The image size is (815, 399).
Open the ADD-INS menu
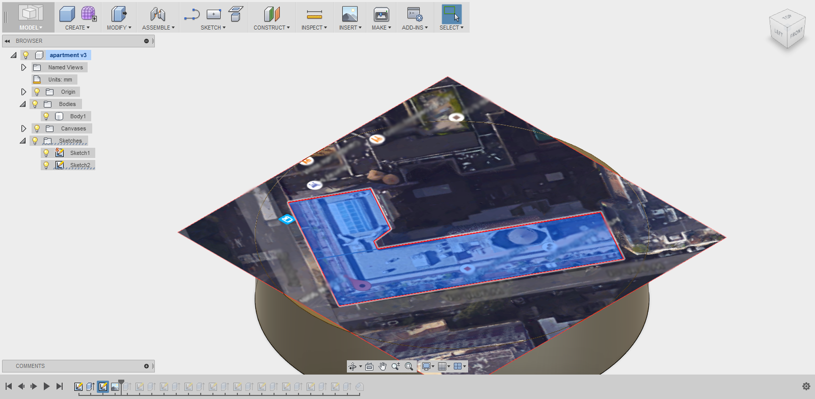[415, 28]
